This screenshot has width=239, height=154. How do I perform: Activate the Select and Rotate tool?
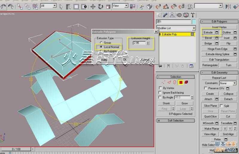coord(101,7)
